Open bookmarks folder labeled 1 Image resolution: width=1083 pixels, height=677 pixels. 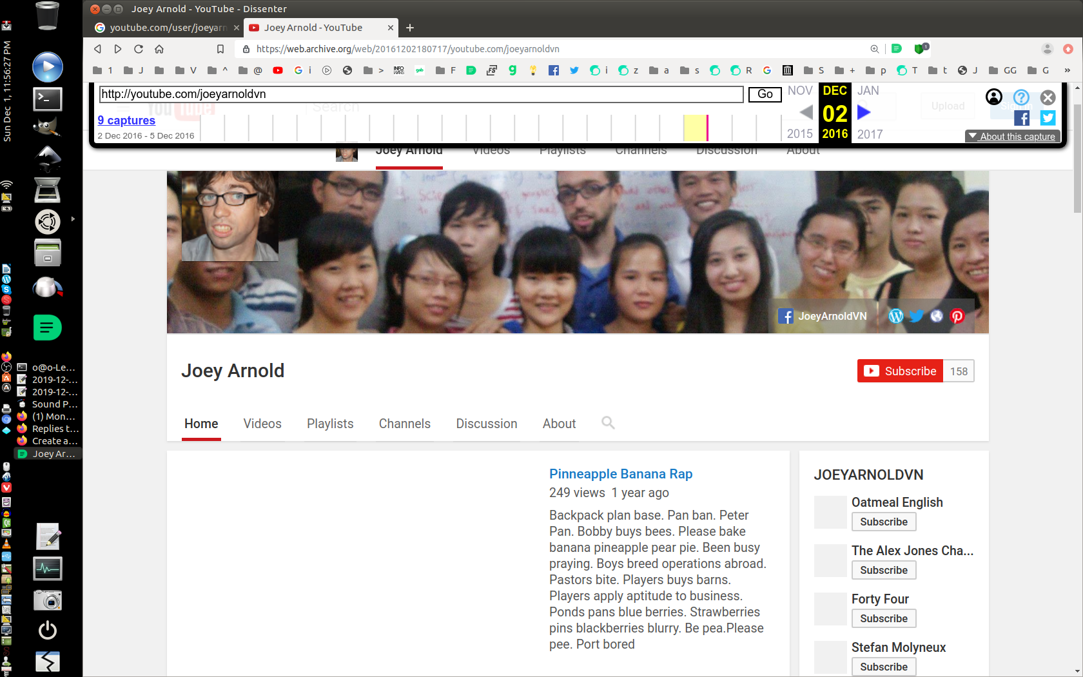pyautogui.click(x=102, y=70)
